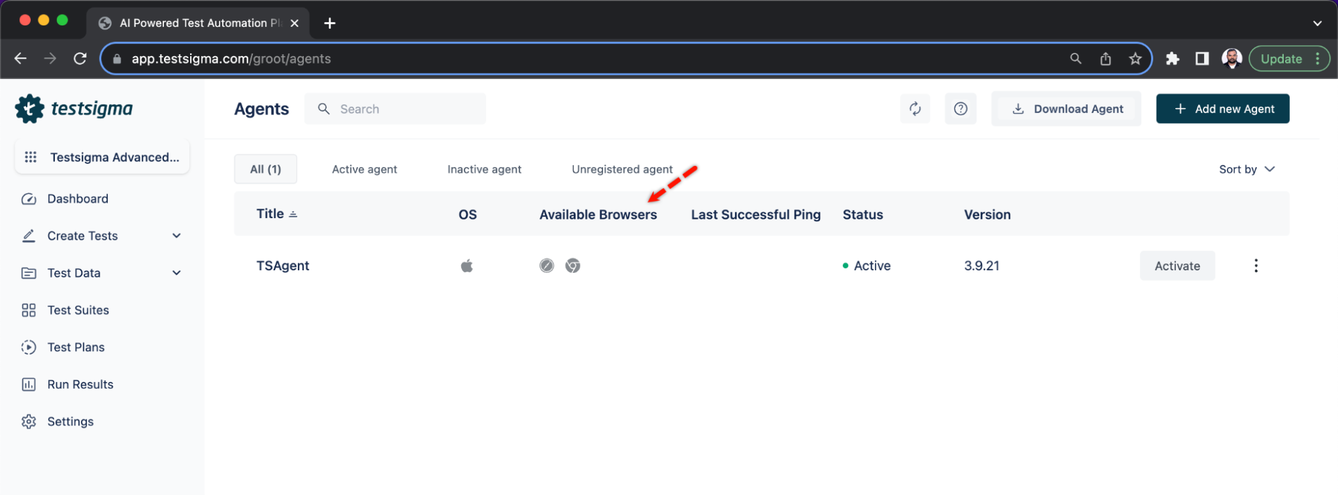Screen dimensions: 1338x495
Task: Click the Last Successful Ping column header
Action: tap(756, 215)
